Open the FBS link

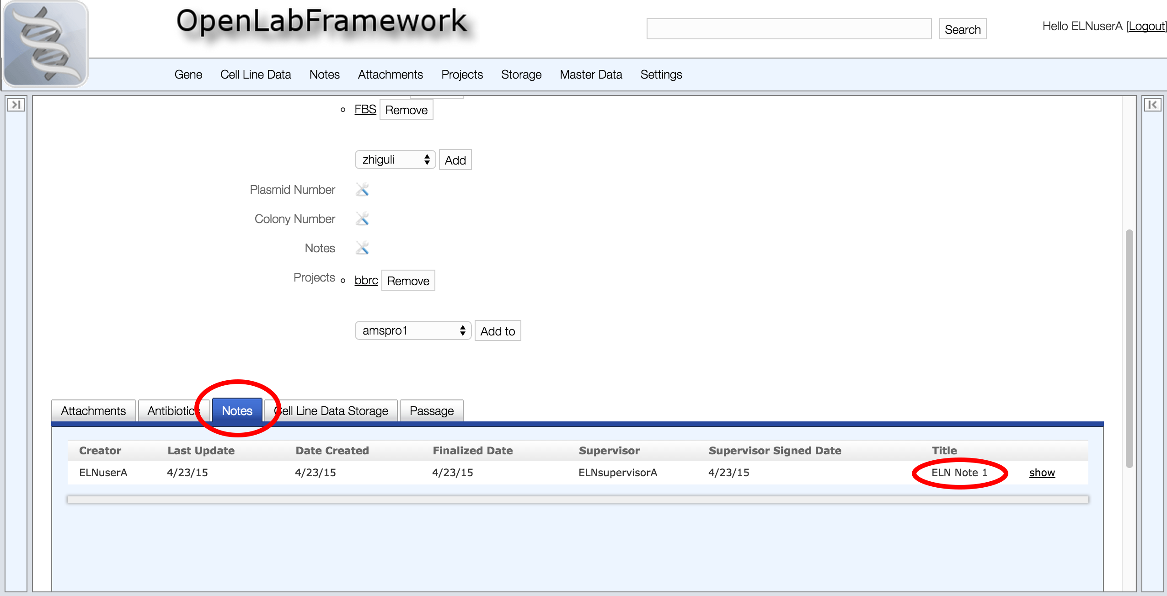click(x=365, y=110)
